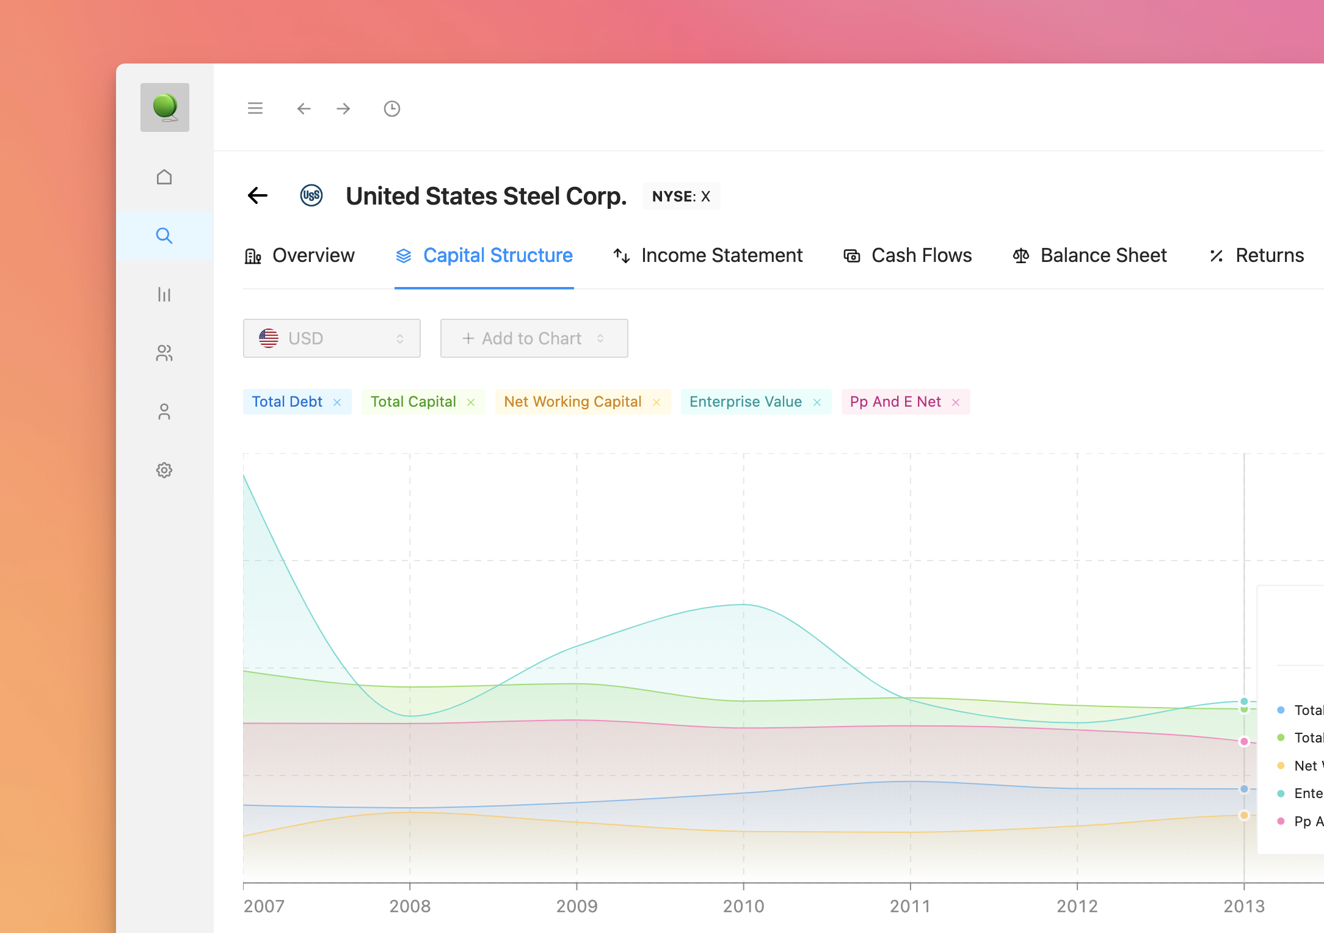This screenshot has height=933, width=1324.
Task: Go to Home in sidebar
Action: click(x=164, y=177)
